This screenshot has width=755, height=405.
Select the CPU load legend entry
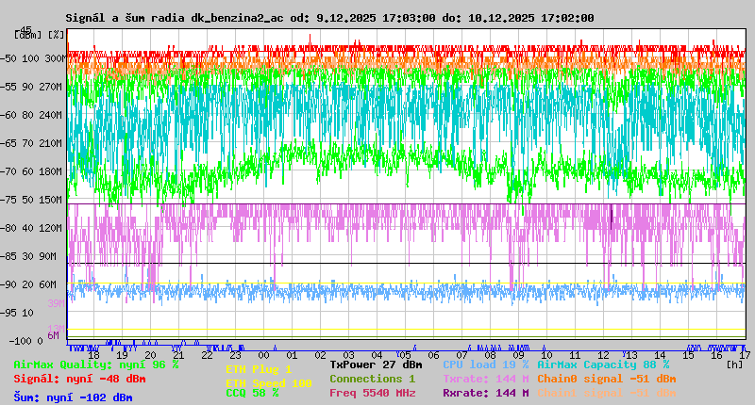[485, 364]
